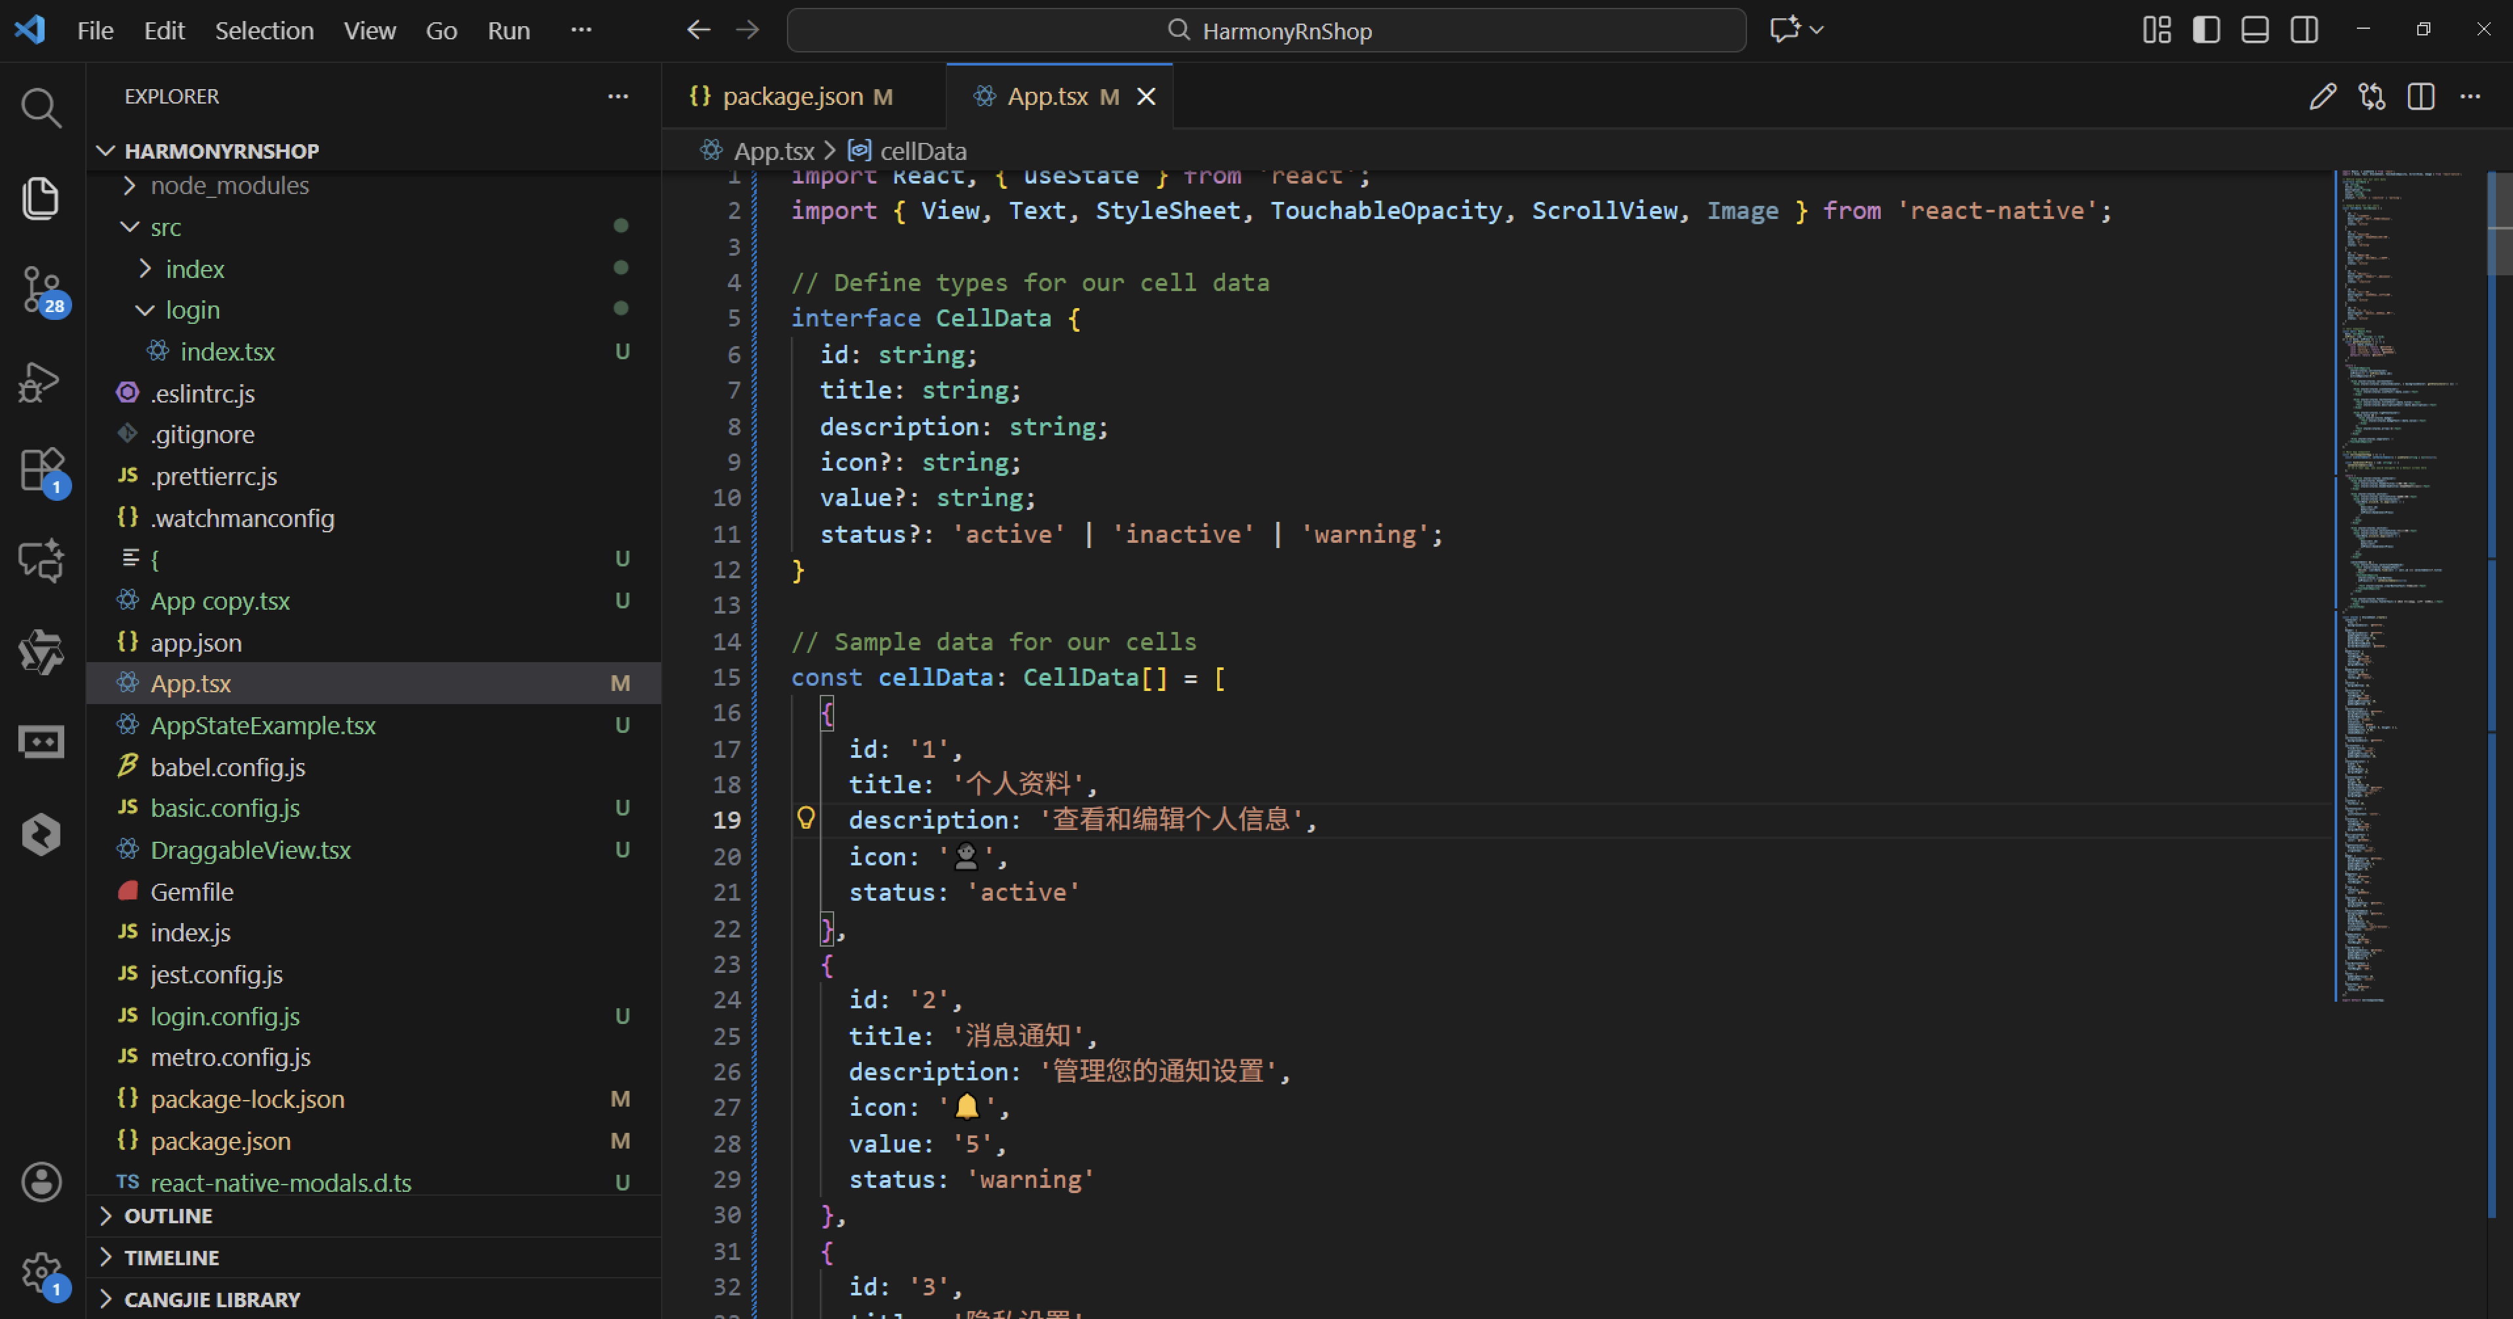Viewport: 2513px width, 1319px height.
Task: Click the Split Editor Right icon
Action: (x=2421, y=96)
